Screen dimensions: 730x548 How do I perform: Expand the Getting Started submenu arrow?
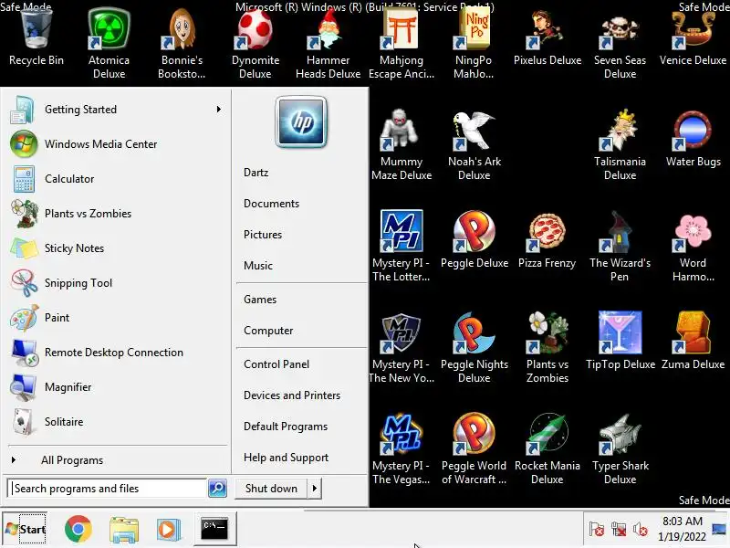point(219,109)
